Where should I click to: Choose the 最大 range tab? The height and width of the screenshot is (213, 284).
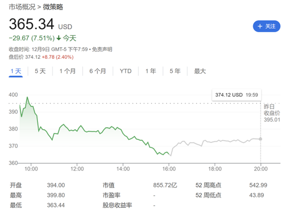[x=200, y=71]
